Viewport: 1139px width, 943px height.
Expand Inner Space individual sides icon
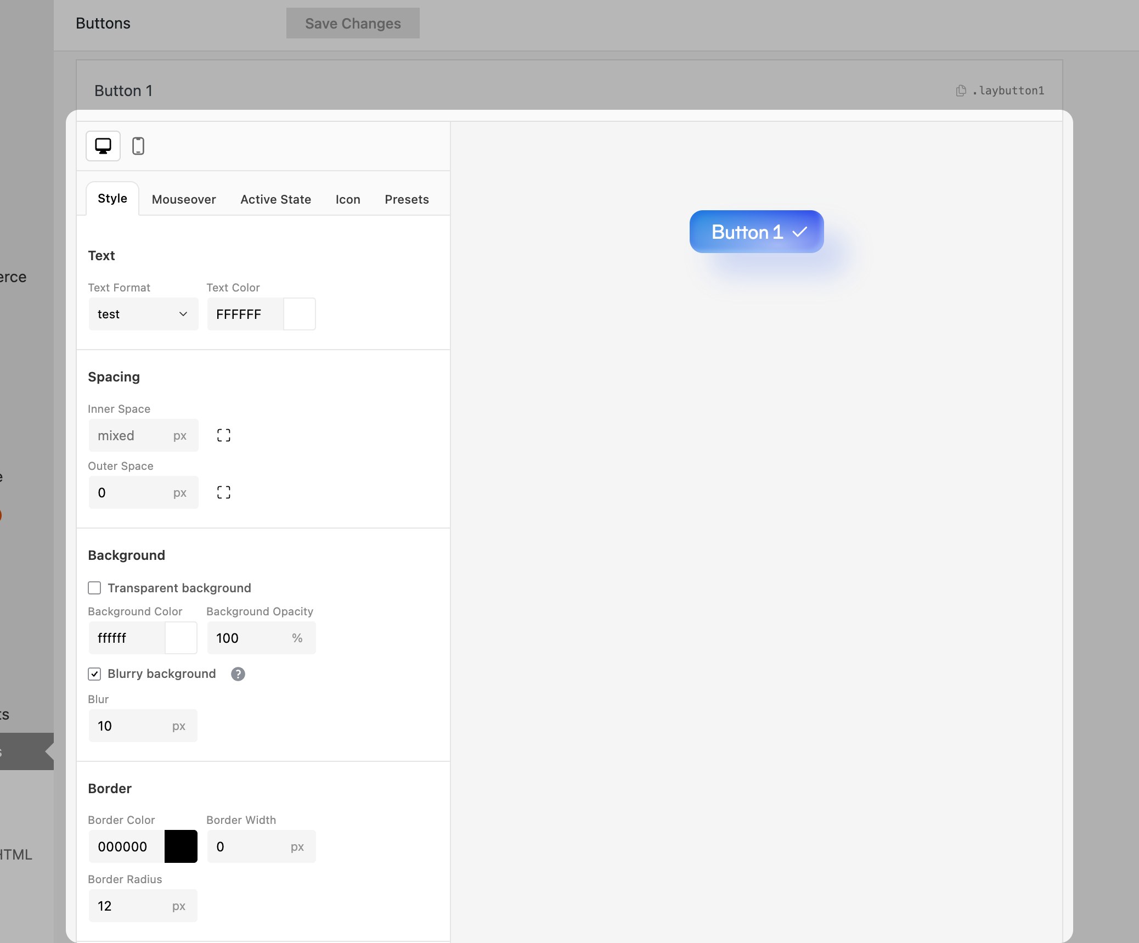coord(224,435)
